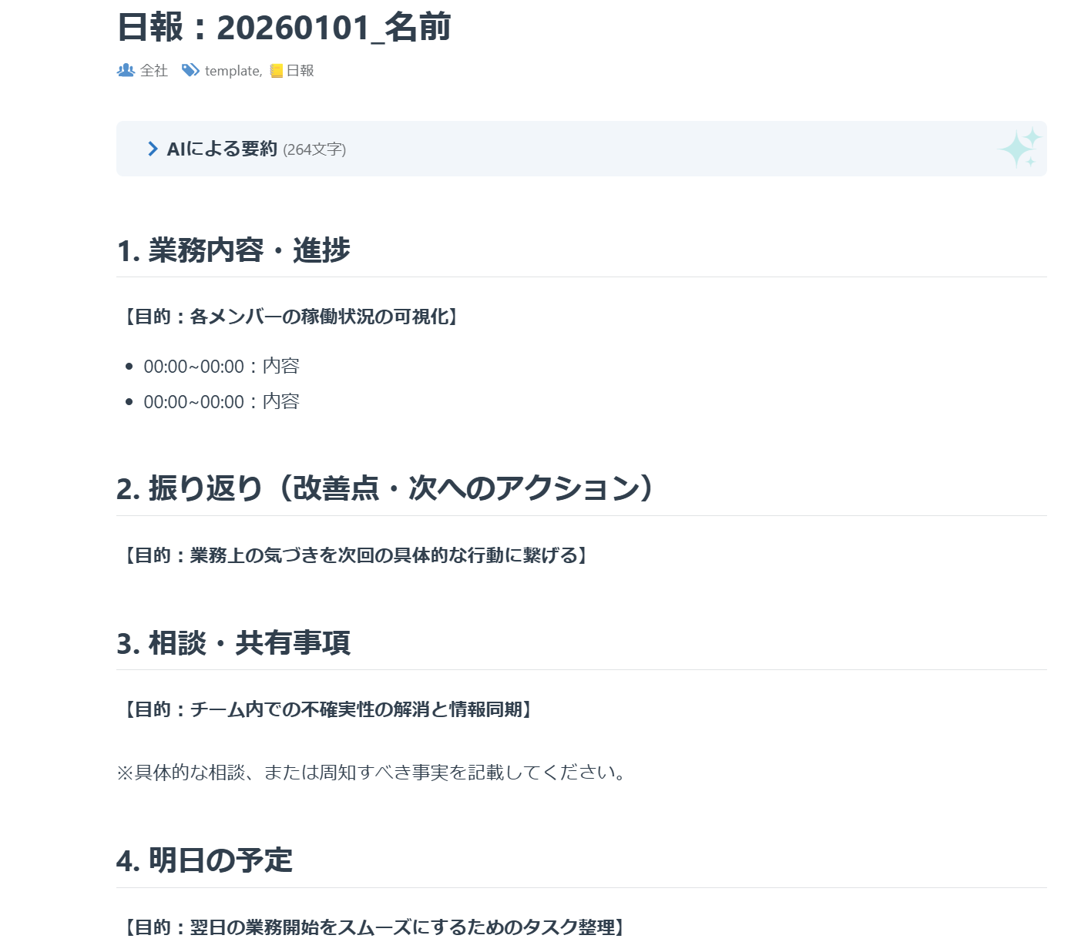Click the first 00:00~00:00：内容 list item

click(221, 366)
